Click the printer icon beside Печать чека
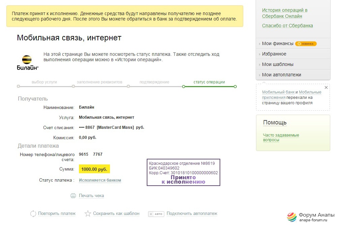The height and width of the screenshot is (225, 338). coord(73,196)
